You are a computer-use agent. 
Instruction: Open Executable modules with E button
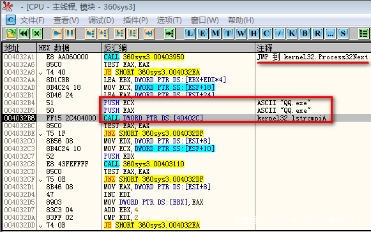tap(203, 33)
